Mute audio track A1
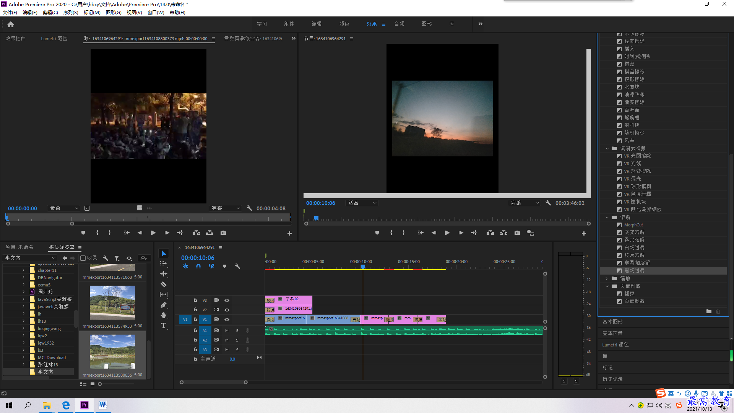 point(227,330)
